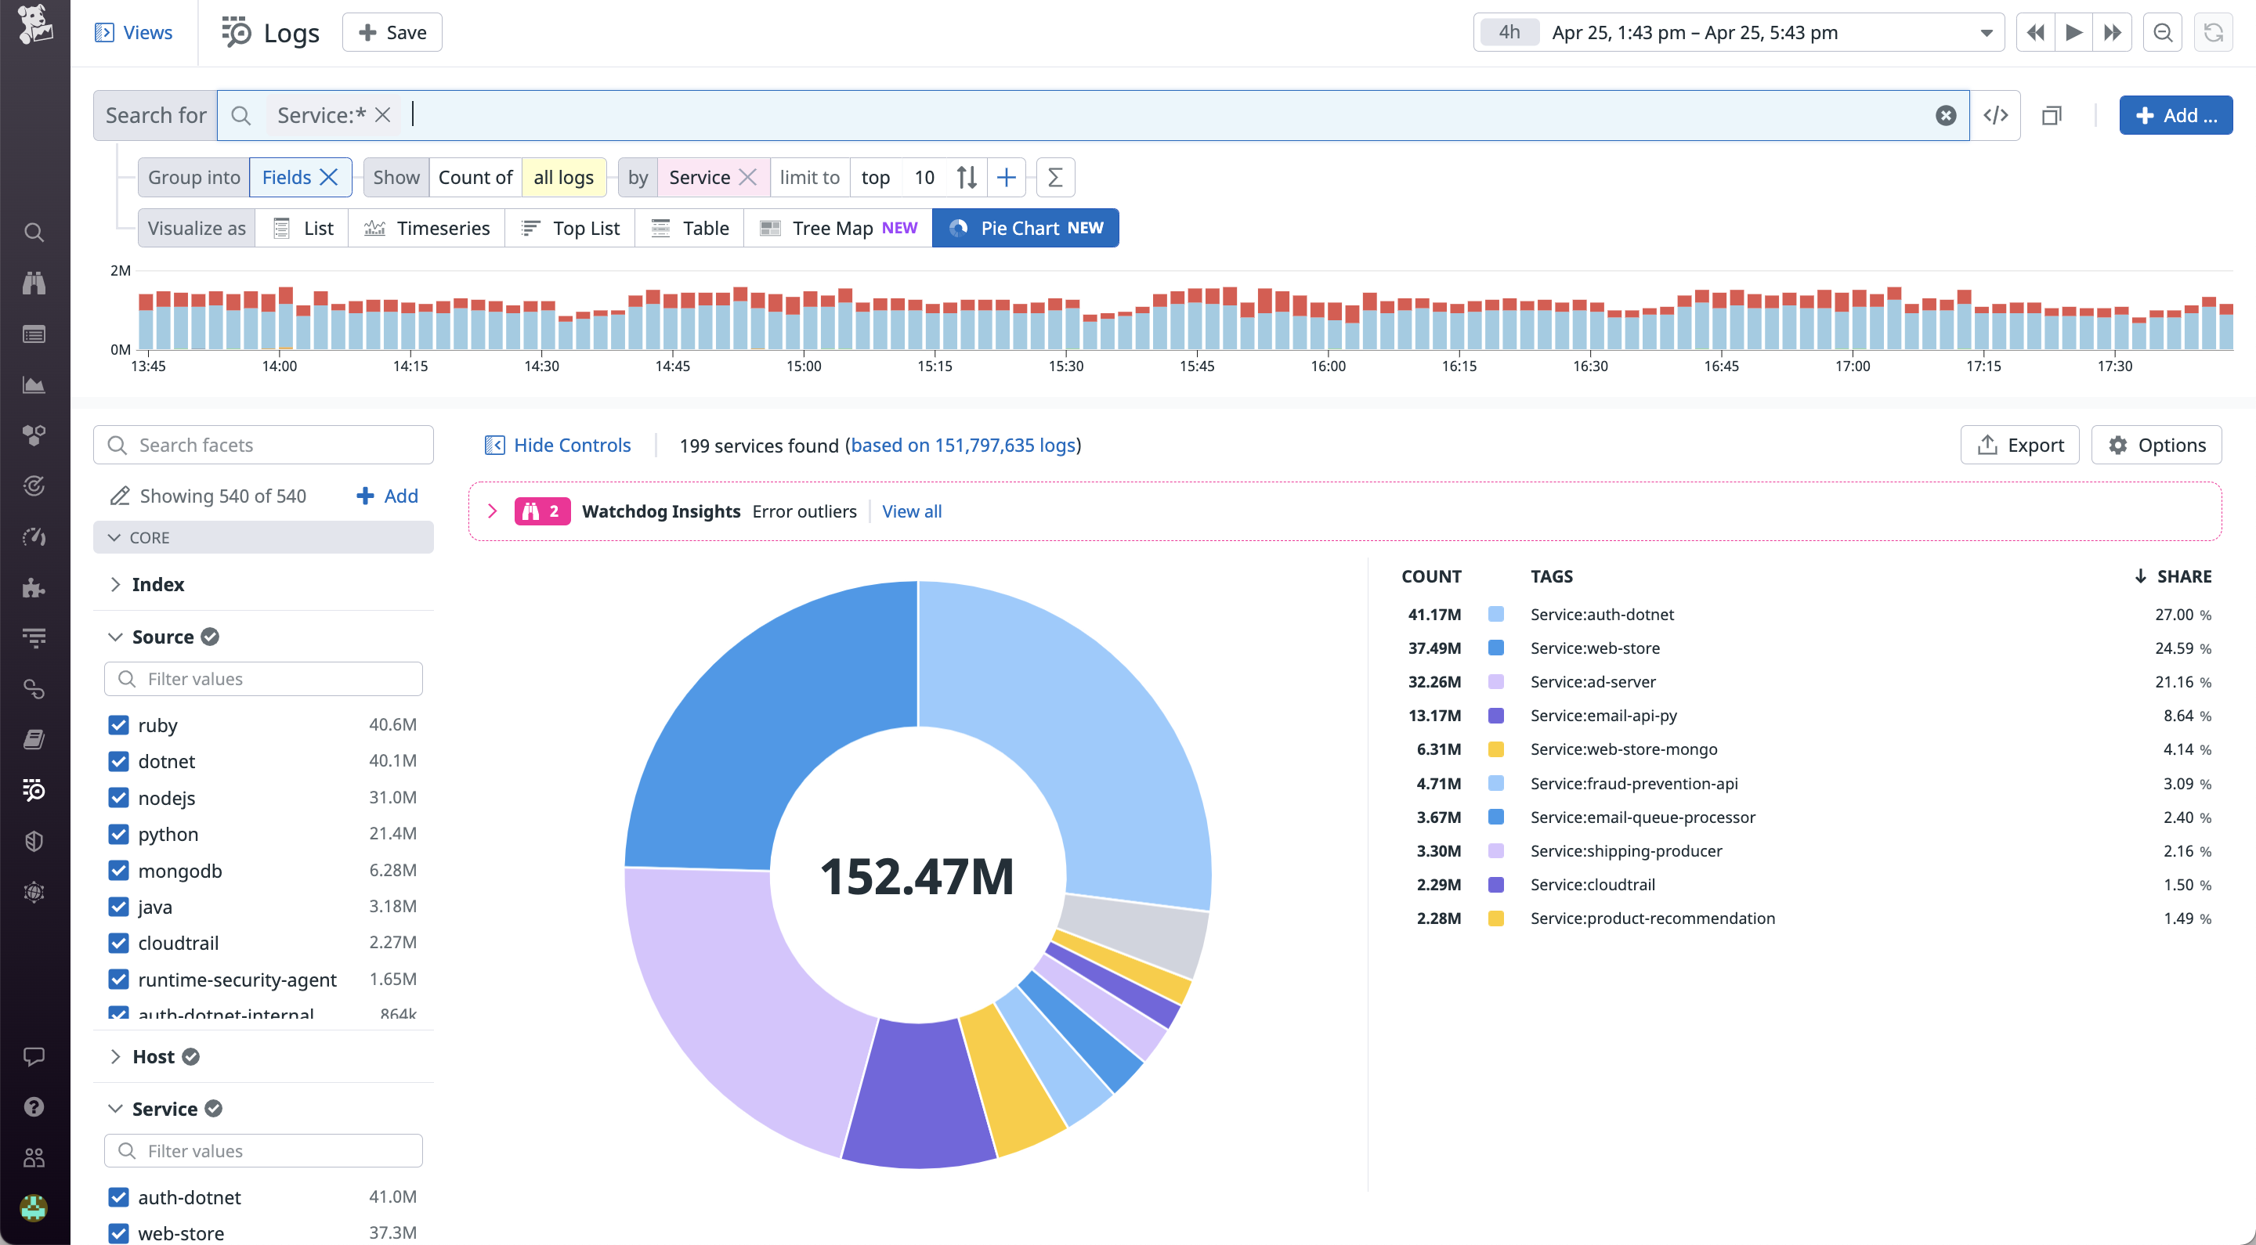
Task: Open the Watchdog binoculars icon in sidebar
Action: [34, 282]
